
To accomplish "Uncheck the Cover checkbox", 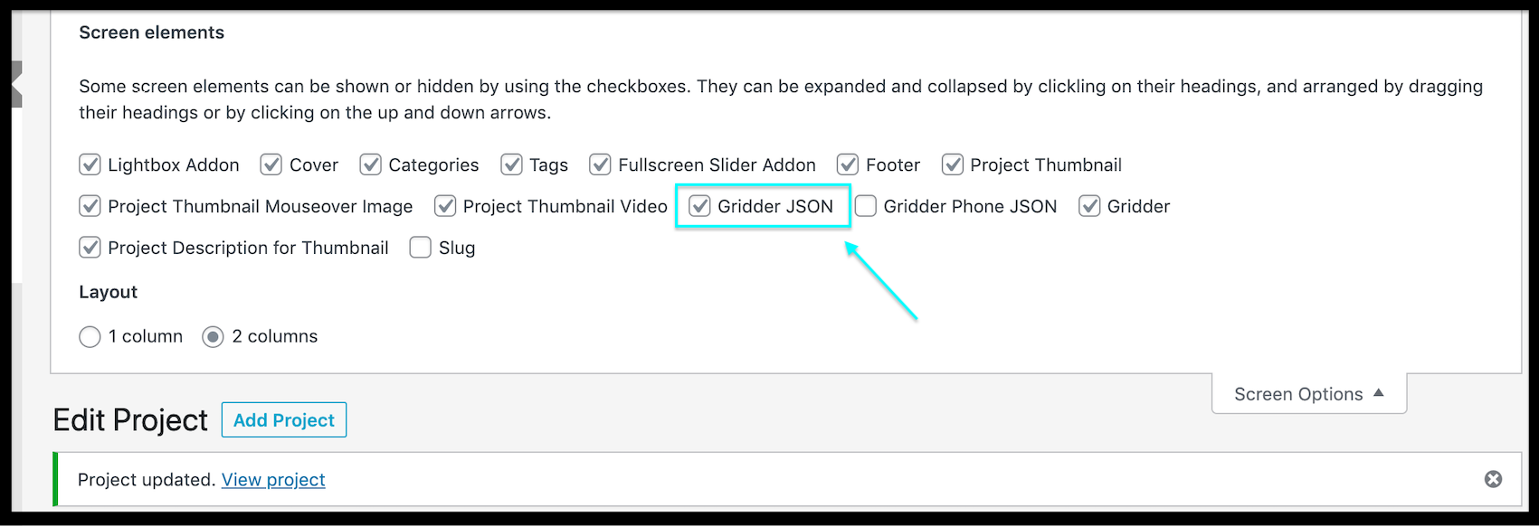I will pos(271,164).
